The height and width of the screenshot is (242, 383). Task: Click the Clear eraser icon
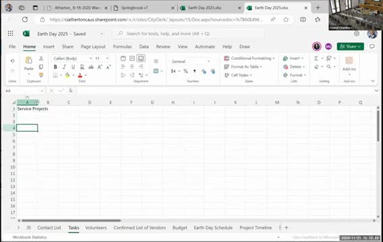pos(316,67)
